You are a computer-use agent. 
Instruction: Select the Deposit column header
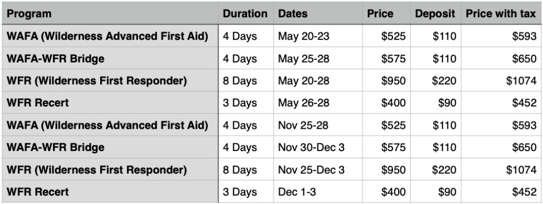(x=435, y=13)
